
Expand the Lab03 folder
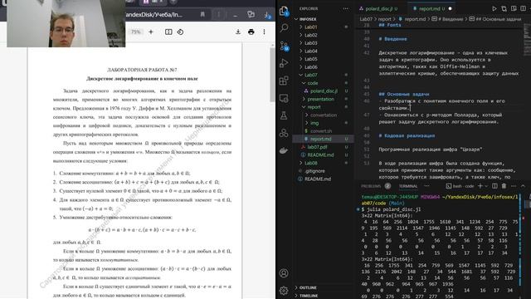click(310, 42)
